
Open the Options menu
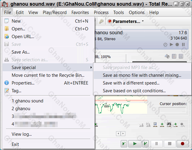point(137,12)
